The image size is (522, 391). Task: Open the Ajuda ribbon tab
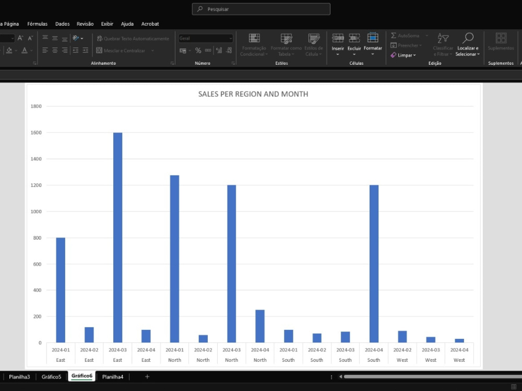click(127, 24)
